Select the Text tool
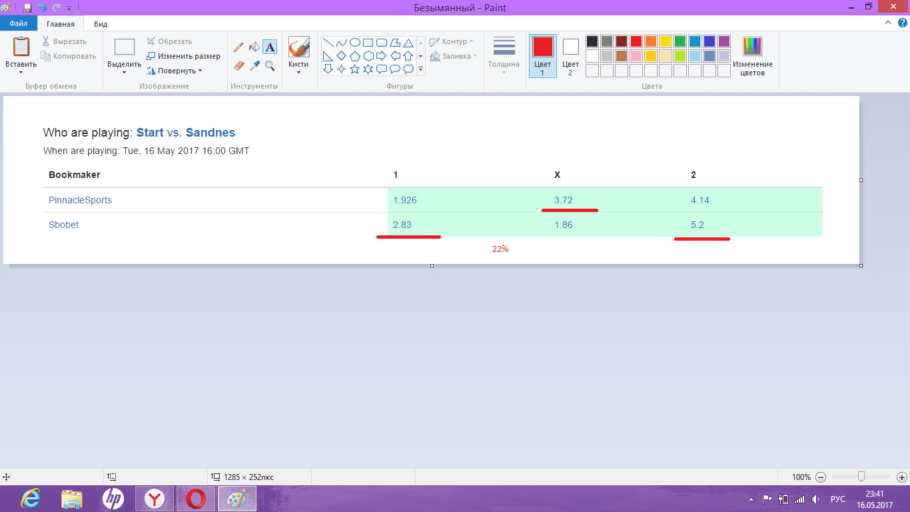This screenshot has height=512, width=910. coord(270,47)
